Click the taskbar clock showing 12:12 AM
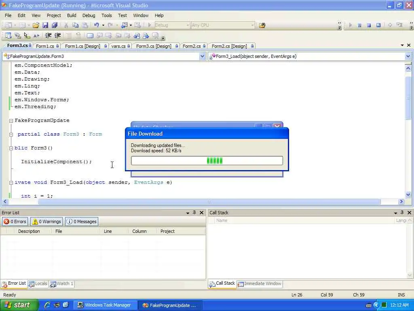Viewport: 414px width, 311px height. 399,305
